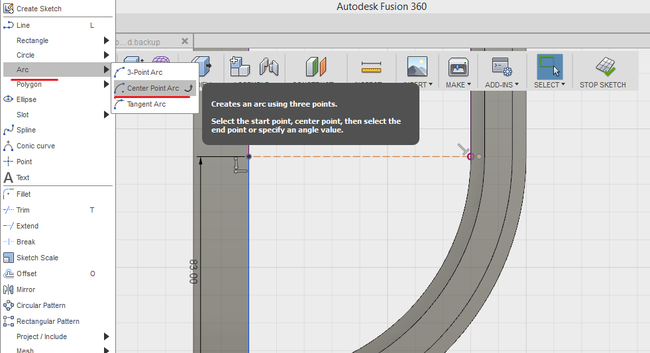Click the Add-Ins scripts icon
The height and width of the screenshot is (353, 650).
click(x=502, y=67)
